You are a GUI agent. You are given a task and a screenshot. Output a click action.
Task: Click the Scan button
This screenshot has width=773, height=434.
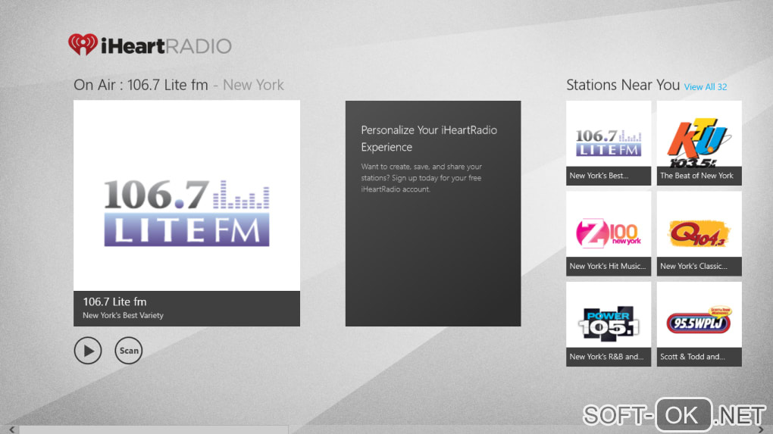(x=129, y=351)
